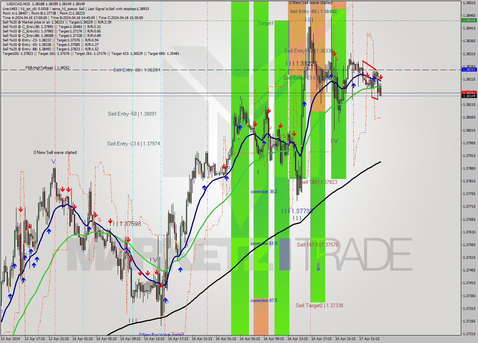Click the 'Sell %10 @ C_Entry61: 1.37985' row
478x343 pixels.
click(x=52, y=31)
